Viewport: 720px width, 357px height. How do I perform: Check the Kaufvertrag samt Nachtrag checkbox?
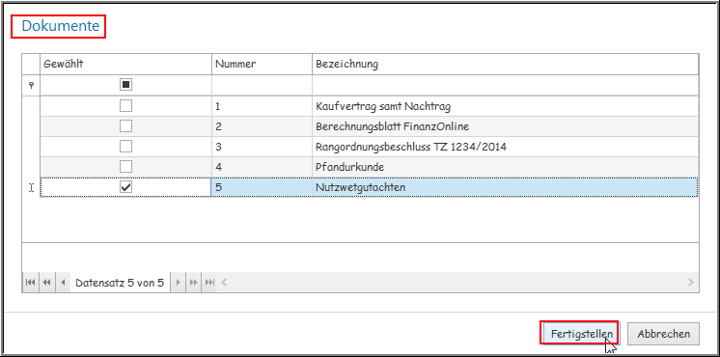[125, 106]
